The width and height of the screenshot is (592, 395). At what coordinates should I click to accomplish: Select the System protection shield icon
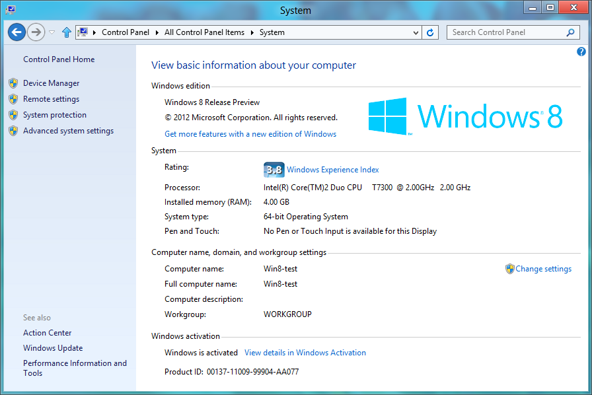[x=13, y=114]
